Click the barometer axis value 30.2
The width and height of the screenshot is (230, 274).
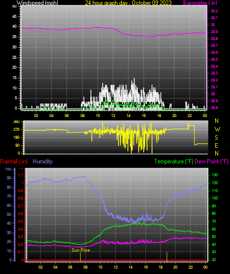coord(214,11)
